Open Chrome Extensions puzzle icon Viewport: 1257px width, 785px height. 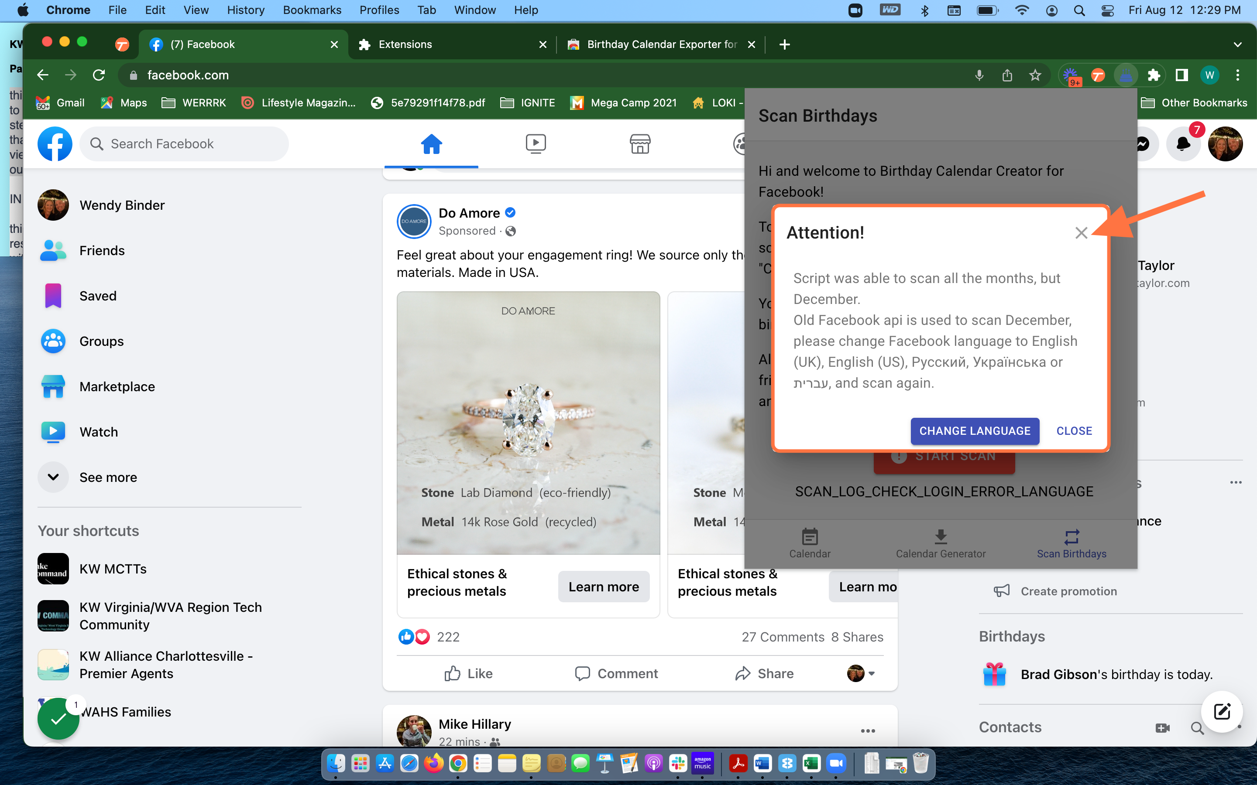(1154, 75)
